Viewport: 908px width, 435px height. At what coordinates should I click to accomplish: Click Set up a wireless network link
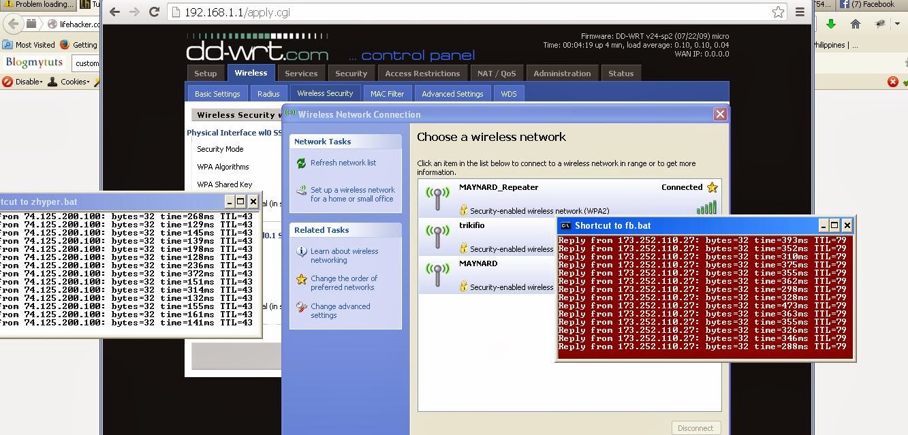352,194
